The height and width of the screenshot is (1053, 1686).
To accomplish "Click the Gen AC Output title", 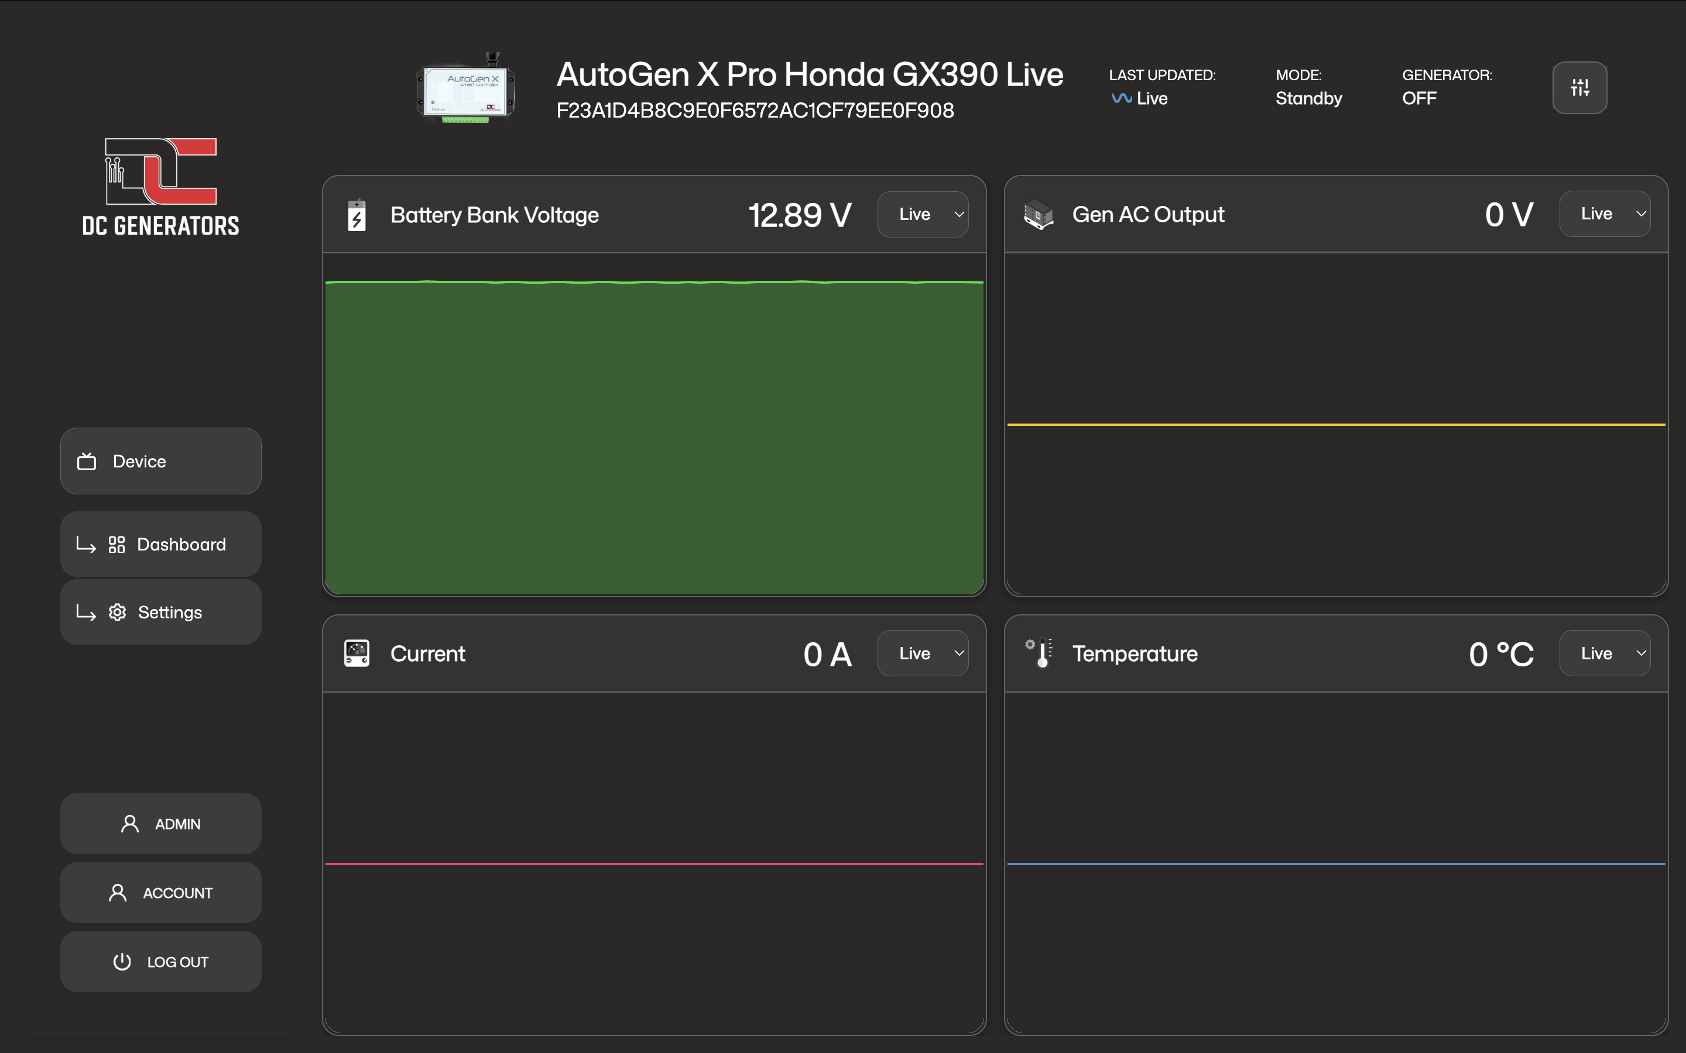I will tap(1148, 214).
